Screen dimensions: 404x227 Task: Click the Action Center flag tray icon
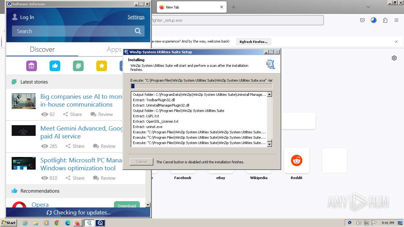click(374, 223)
